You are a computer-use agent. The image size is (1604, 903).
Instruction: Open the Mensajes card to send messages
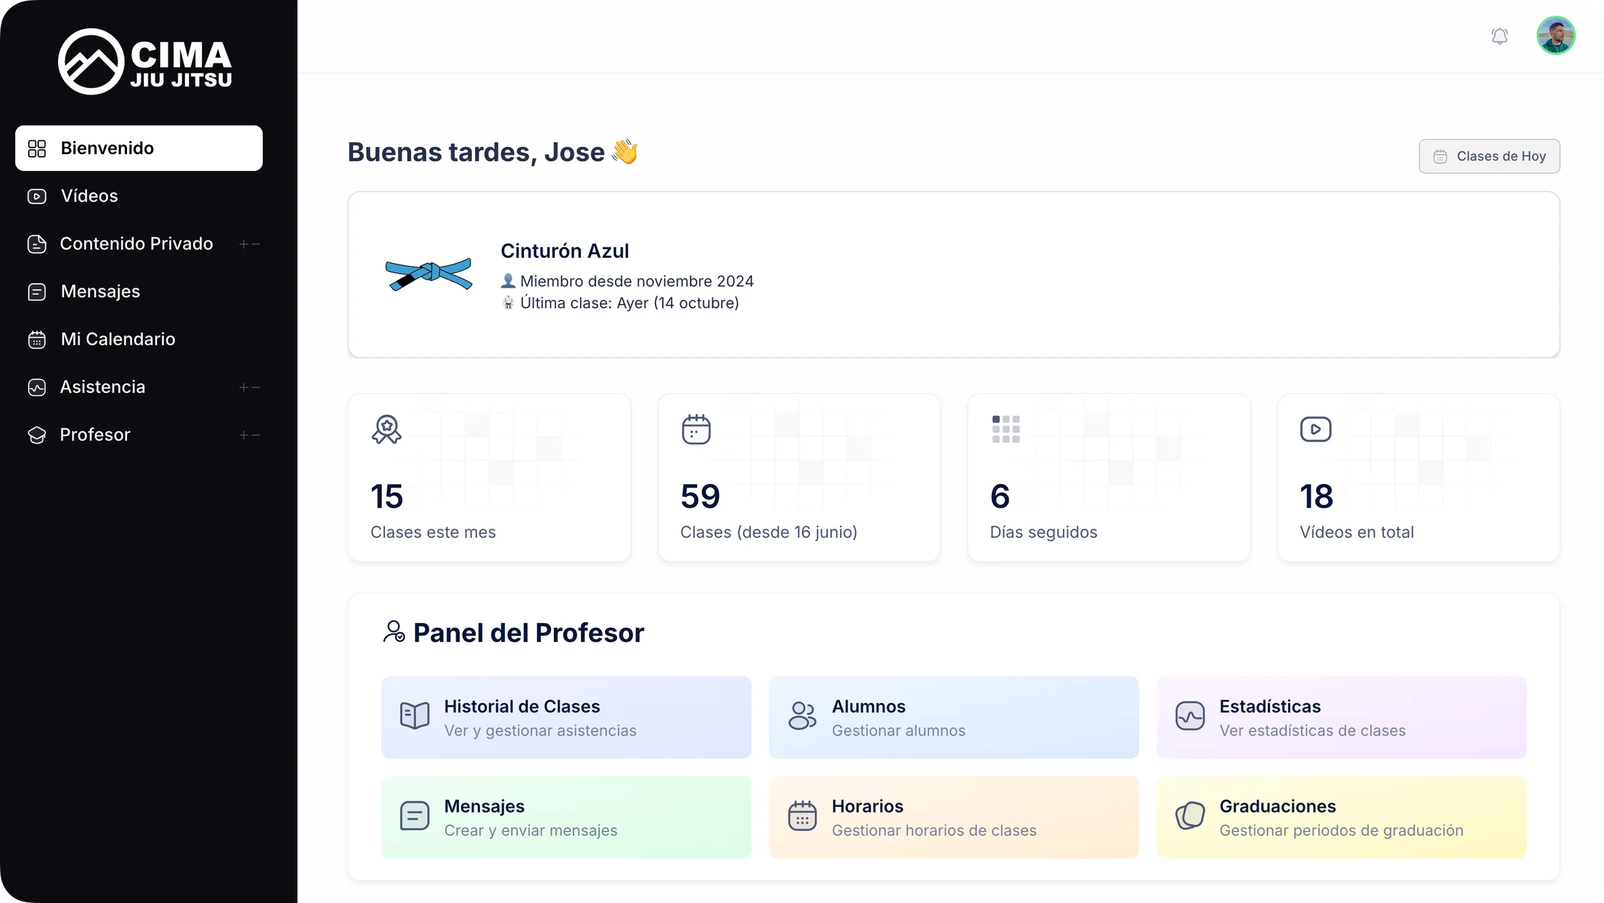tap(566, 817)
